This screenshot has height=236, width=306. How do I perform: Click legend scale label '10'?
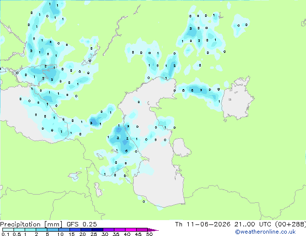60,234
